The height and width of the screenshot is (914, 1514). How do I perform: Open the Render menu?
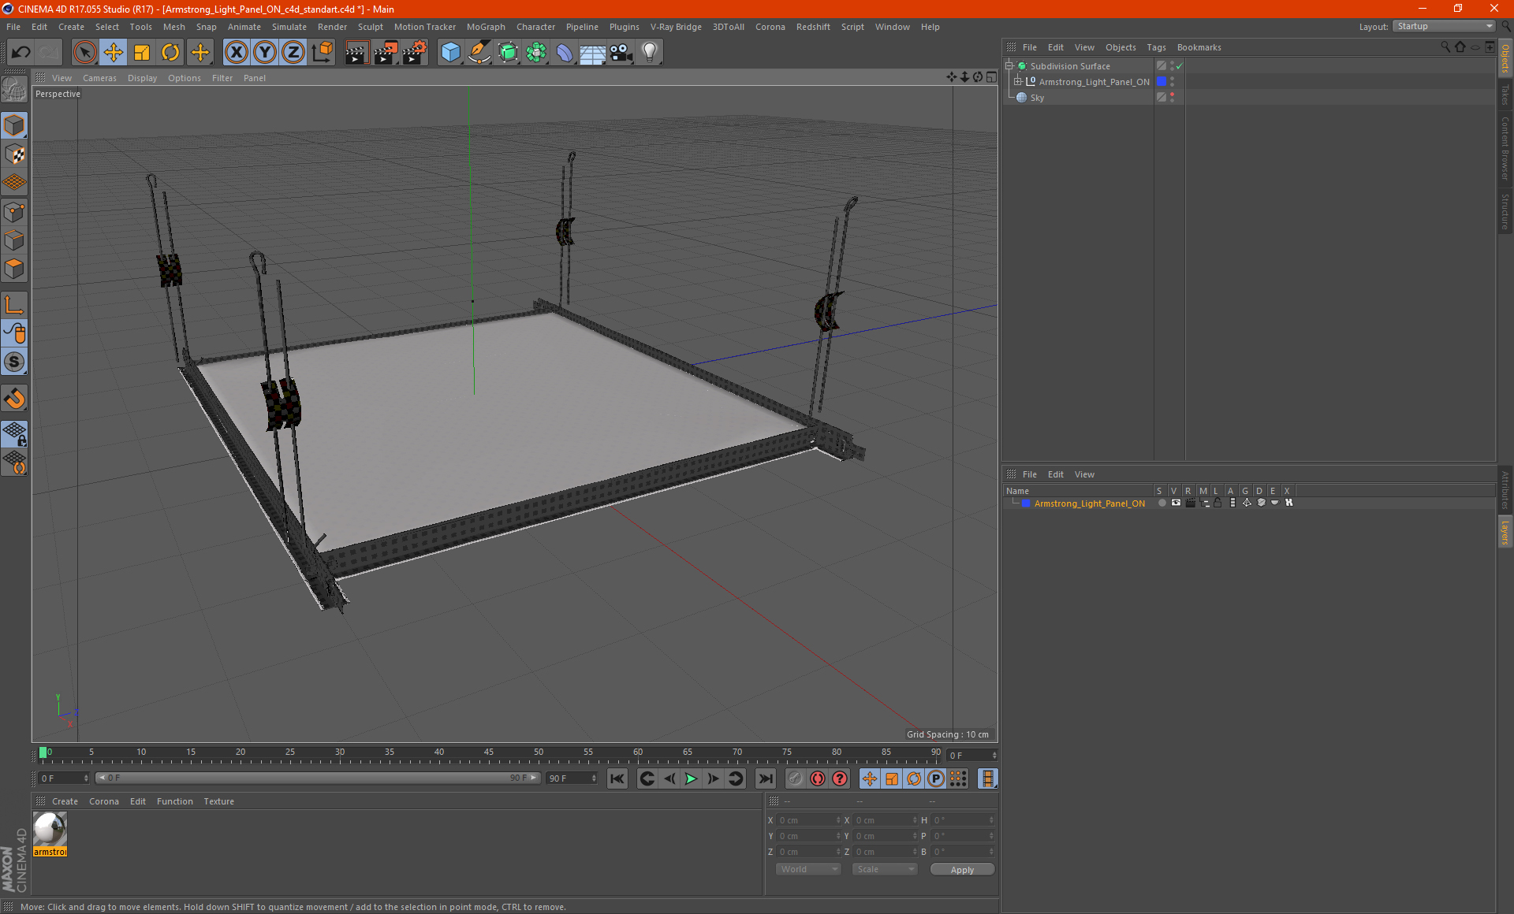click(x=332, y=27)
